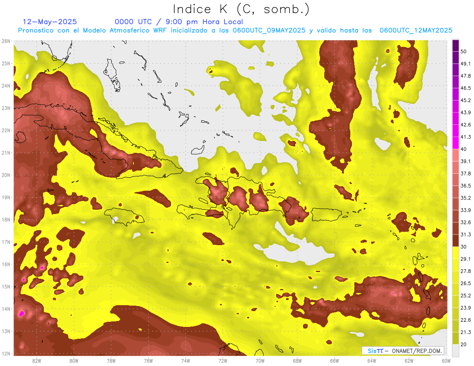Click the 13N latitude label
The width and height of the screenshot is (474, 366).
[6, 331]
